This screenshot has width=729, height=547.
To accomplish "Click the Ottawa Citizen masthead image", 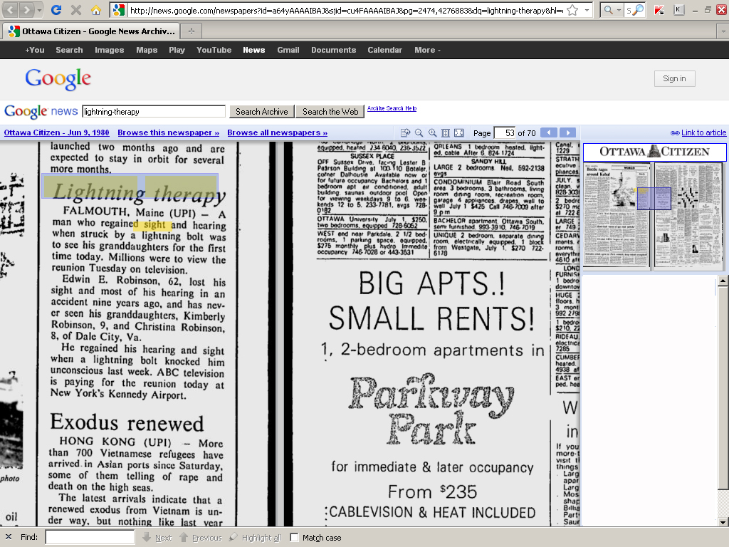I will [655, 152].
